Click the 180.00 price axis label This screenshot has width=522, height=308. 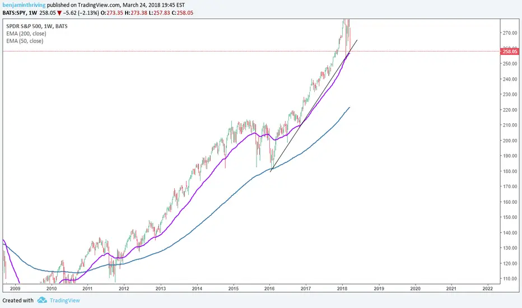coord(510,171)
